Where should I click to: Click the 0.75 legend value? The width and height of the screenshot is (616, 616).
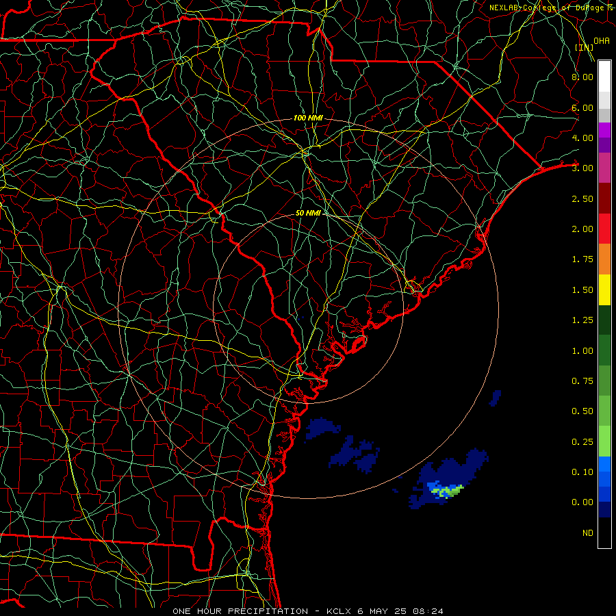pyautogui.click(x=582, y=381)
